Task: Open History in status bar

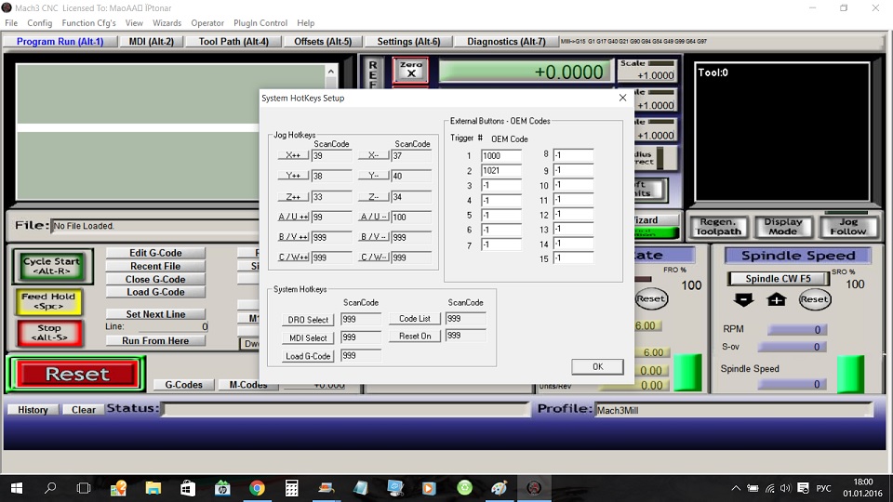Action: [x=33, y=410]
